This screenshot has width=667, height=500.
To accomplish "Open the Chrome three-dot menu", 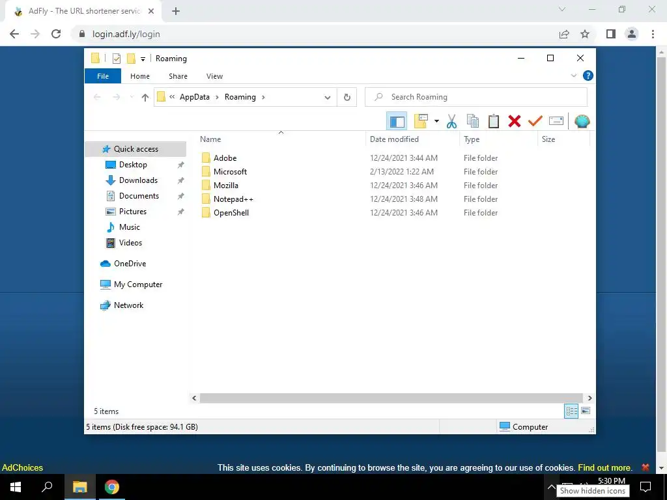I will [x=653, y=34].
